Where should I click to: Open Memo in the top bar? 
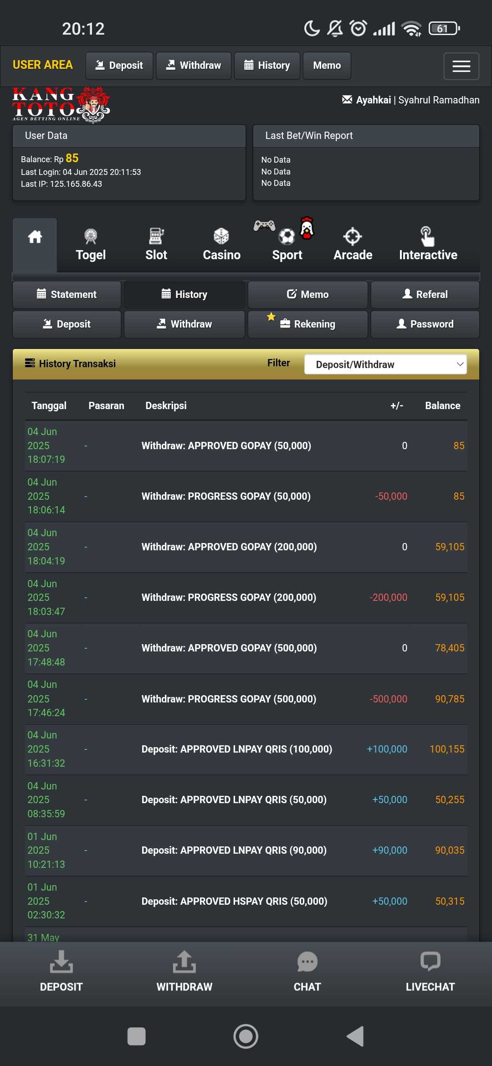327,66
